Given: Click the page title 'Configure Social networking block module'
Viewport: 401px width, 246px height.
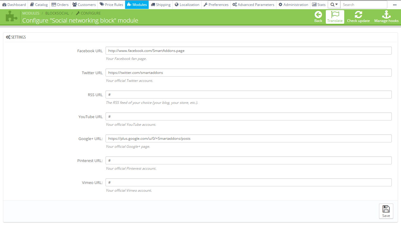Looking at the screenshot, I should tap(80, 20).
